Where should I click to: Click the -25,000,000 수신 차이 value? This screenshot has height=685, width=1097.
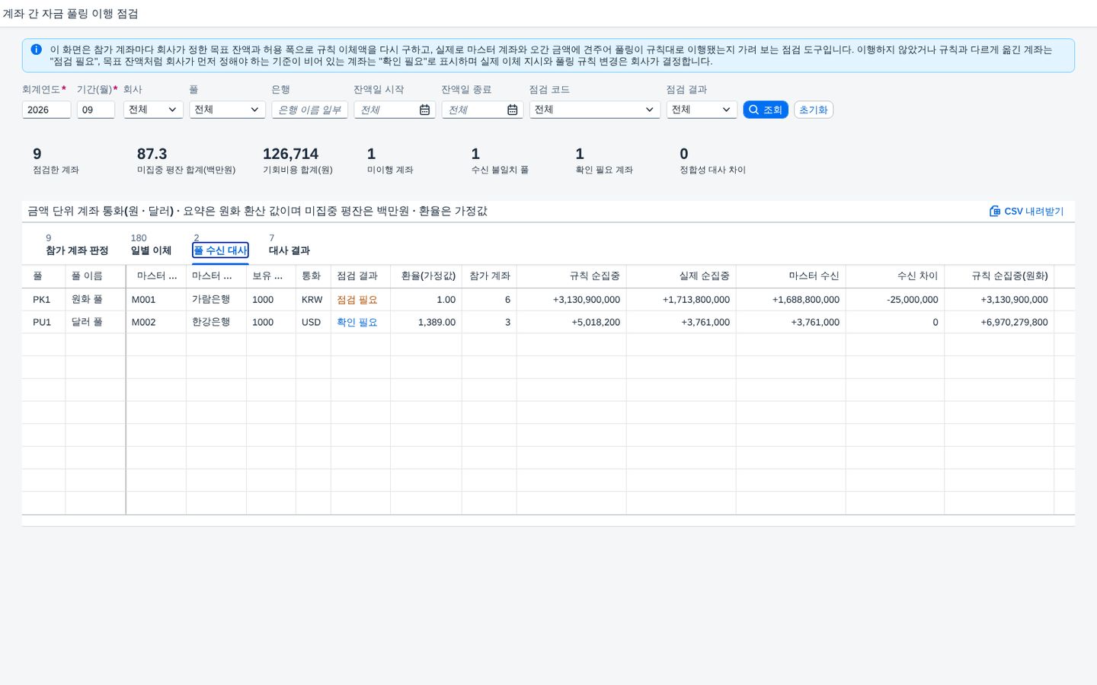point(913,300)
